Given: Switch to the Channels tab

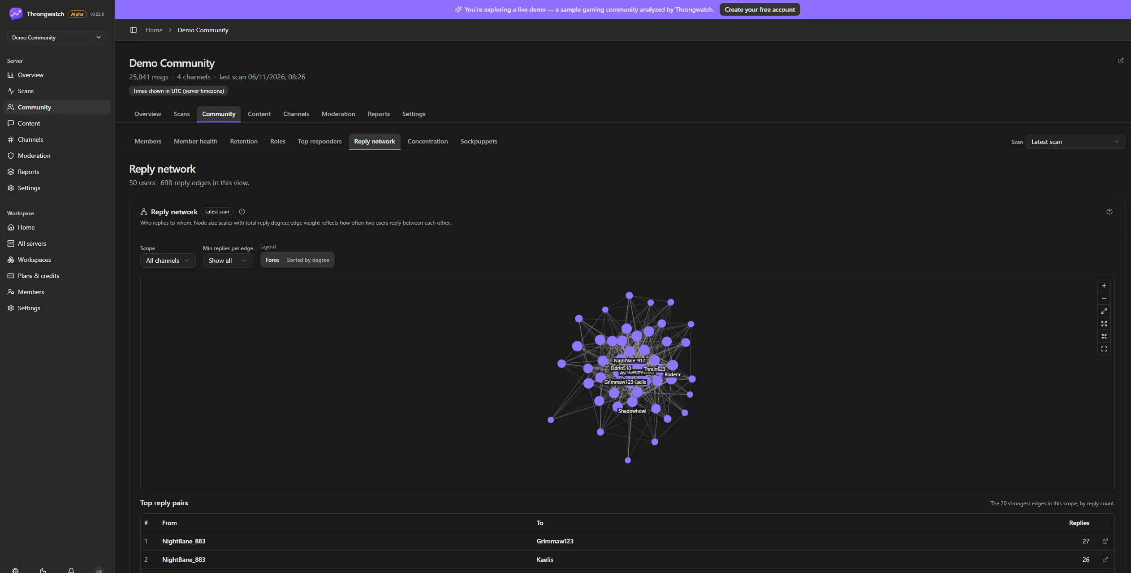Looking at the screenshot, I should (296, 114).
